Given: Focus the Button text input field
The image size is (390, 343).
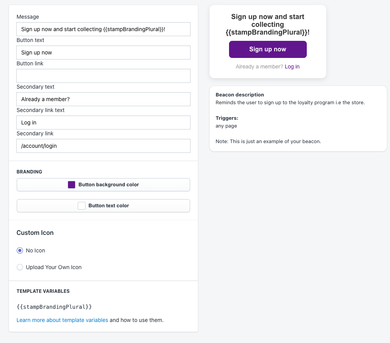Looking at the screenshot, I should point(103,52).
